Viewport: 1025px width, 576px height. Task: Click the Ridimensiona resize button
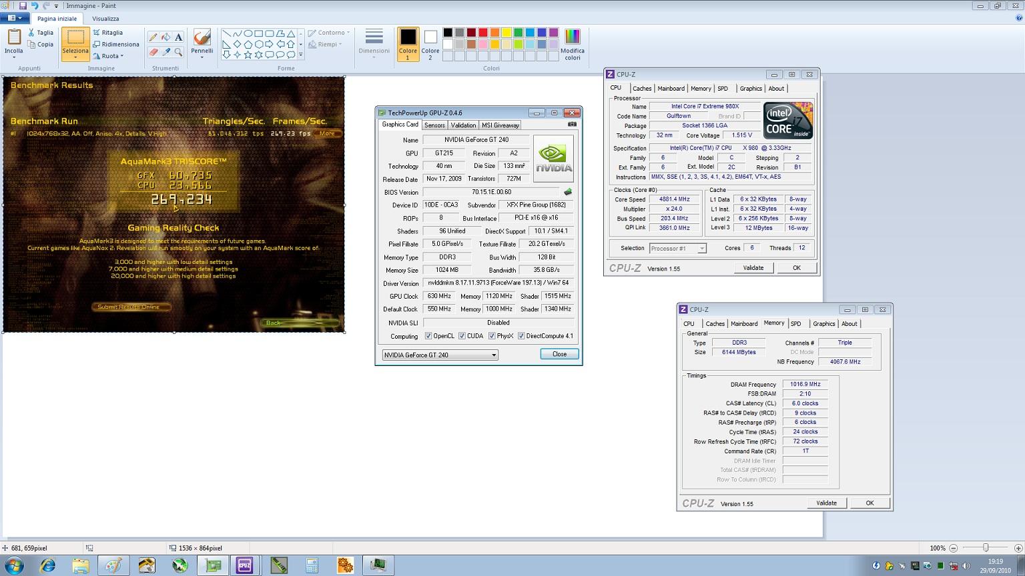point(116,44)
